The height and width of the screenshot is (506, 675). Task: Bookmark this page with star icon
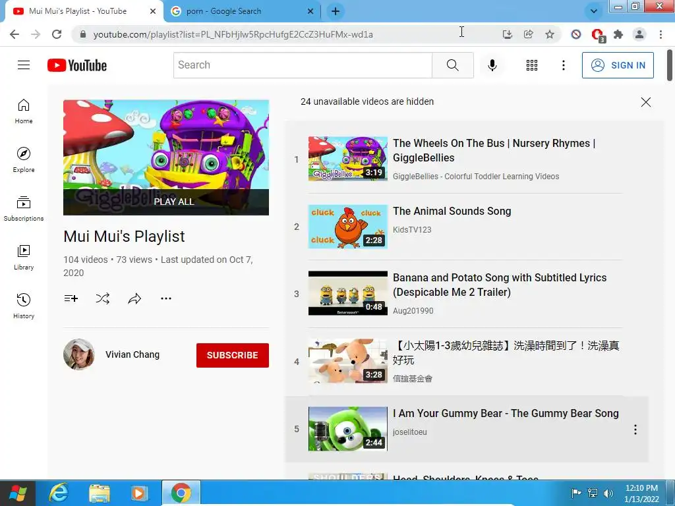pyautogui.click(x=550, y=34)
